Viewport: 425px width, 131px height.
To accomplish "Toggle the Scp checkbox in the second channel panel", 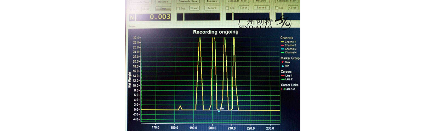I will [x=178, y=8].
